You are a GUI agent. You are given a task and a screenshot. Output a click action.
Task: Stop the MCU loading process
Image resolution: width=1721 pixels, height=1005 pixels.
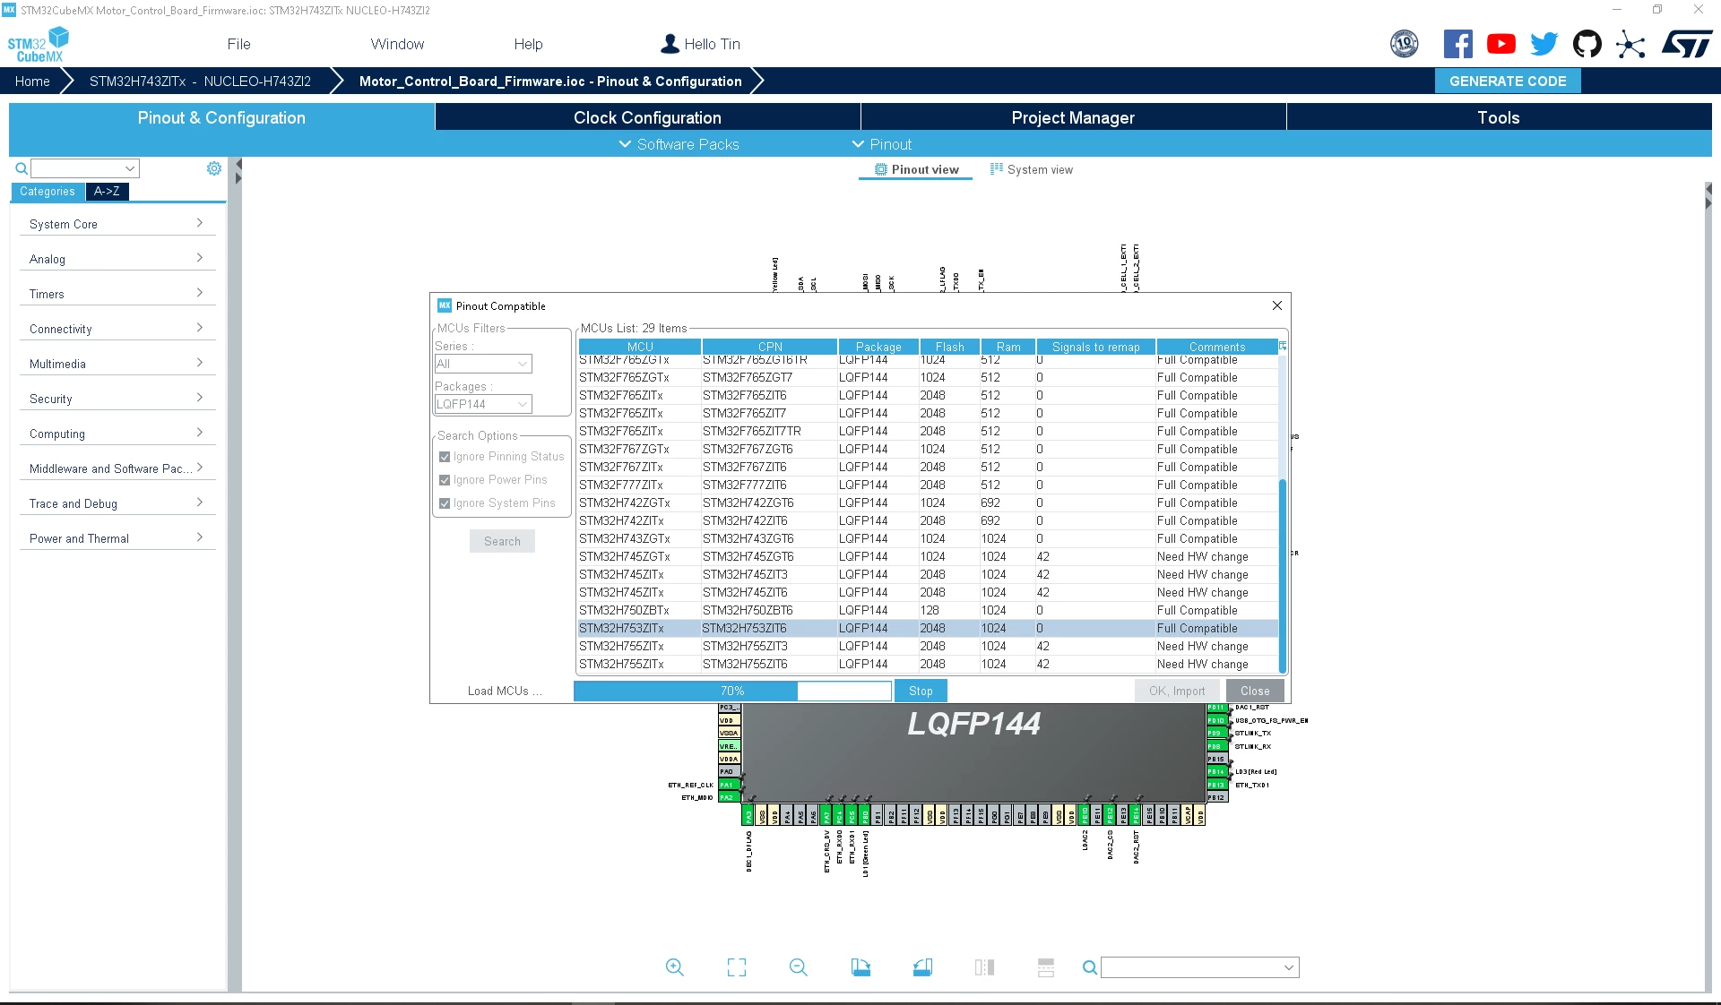point(921,691)
